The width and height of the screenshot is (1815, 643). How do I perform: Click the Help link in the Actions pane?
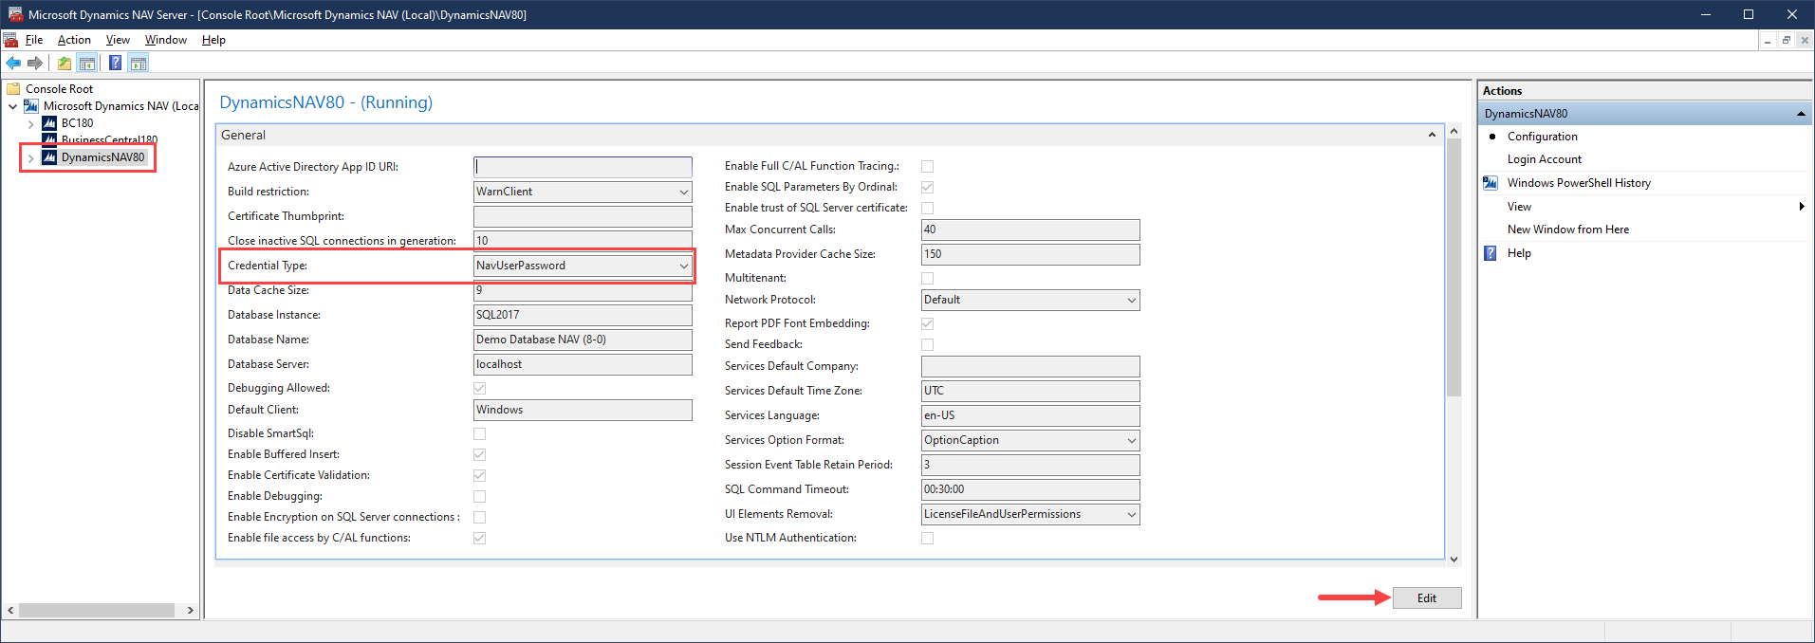pyautogui.click(x=1519, y=253)
